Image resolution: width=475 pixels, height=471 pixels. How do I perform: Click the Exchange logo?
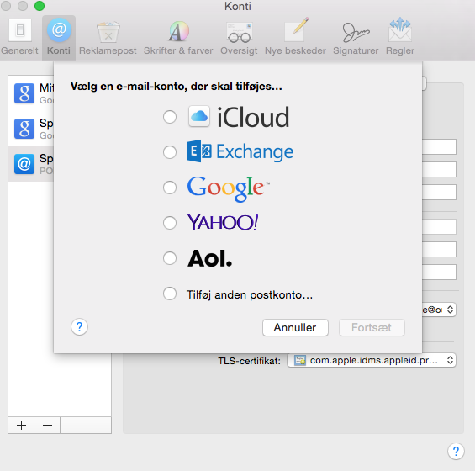click(x=240, y=151)
